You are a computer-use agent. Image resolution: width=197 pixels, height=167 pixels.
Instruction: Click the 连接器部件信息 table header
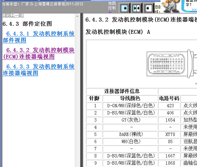(x=122, y=91)
